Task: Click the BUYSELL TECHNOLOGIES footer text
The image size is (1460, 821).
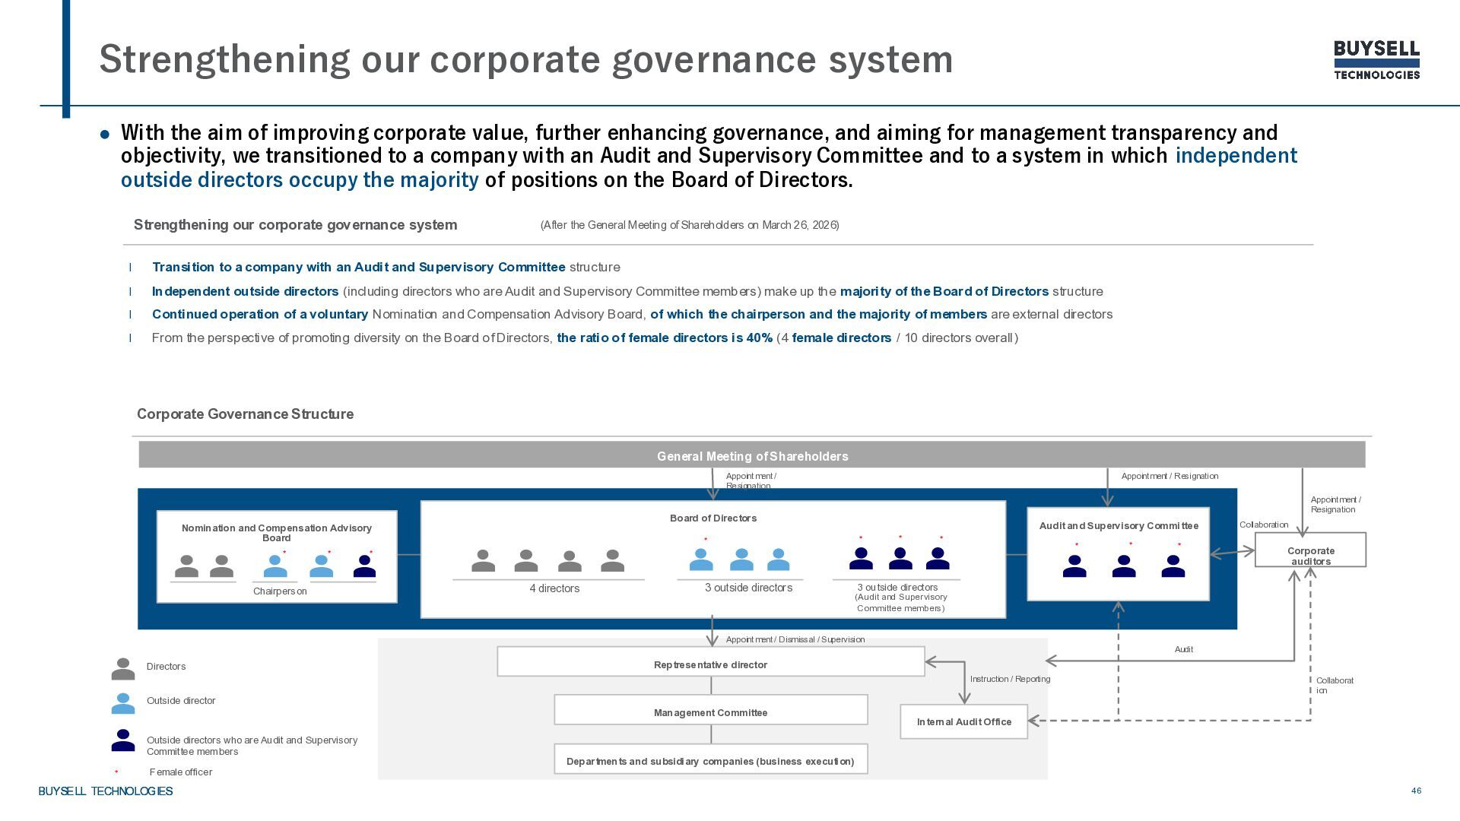Action: tap(106, 791)
